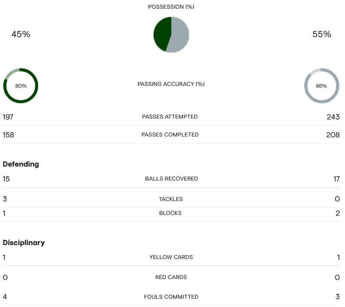Select the 158 passes completed value

[x=8, y=135]
